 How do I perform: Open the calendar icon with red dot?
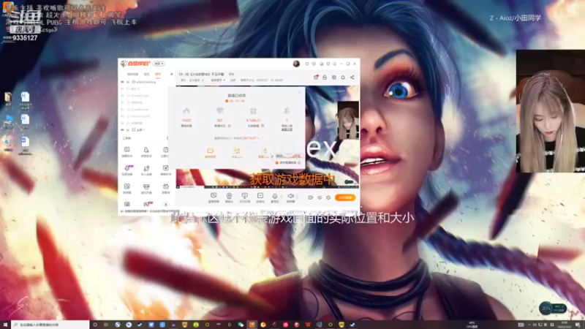click(316, 77)
